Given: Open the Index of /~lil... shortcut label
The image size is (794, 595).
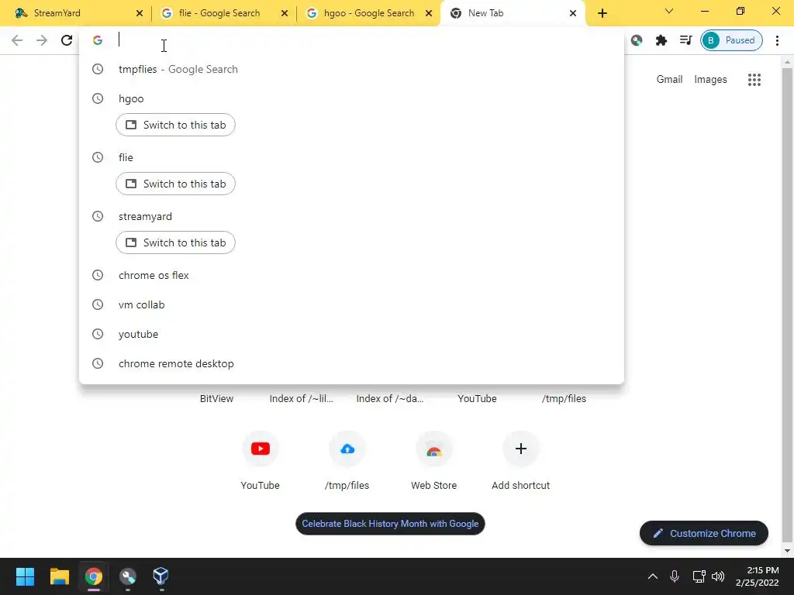Looking at the screenshot, I should click(x=302, y=399).
